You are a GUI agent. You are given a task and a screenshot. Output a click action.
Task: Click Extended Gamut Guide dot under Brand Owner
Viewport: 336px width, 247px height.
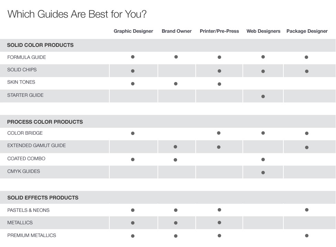click(175, 147)
